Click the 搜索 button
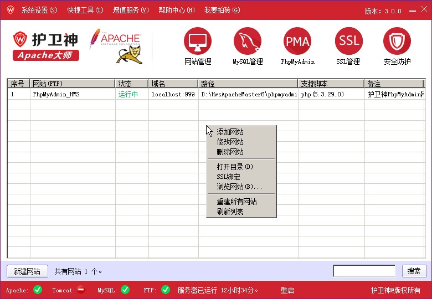The width and height of the screenshot is (432, 299). pyautogui.click(x=414, y=271)
